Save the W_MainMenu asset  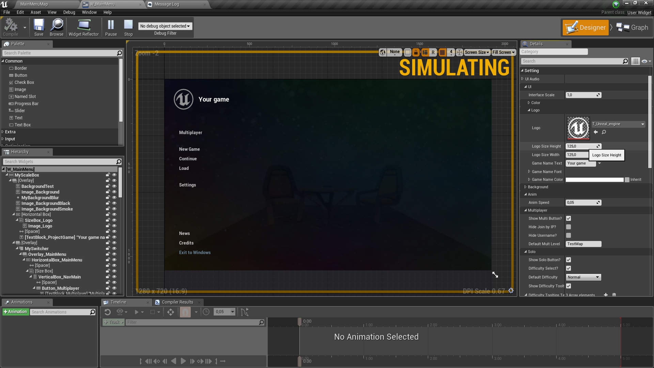(x=39, y=27)
